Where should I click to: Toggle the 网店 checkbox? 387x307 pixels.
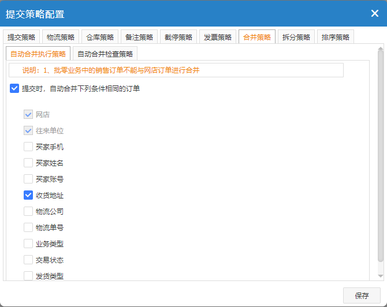tap(28, 114)
